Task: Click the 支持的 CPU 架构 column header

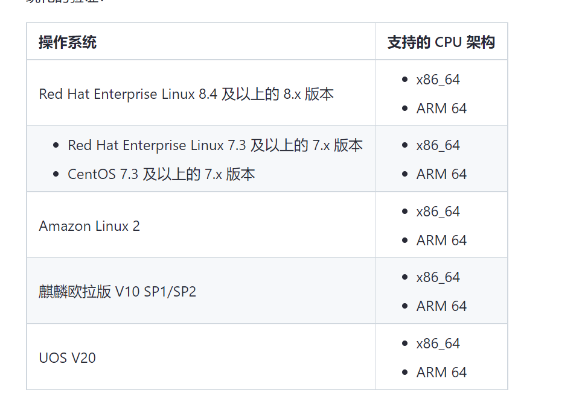Action: pos(441,42)
